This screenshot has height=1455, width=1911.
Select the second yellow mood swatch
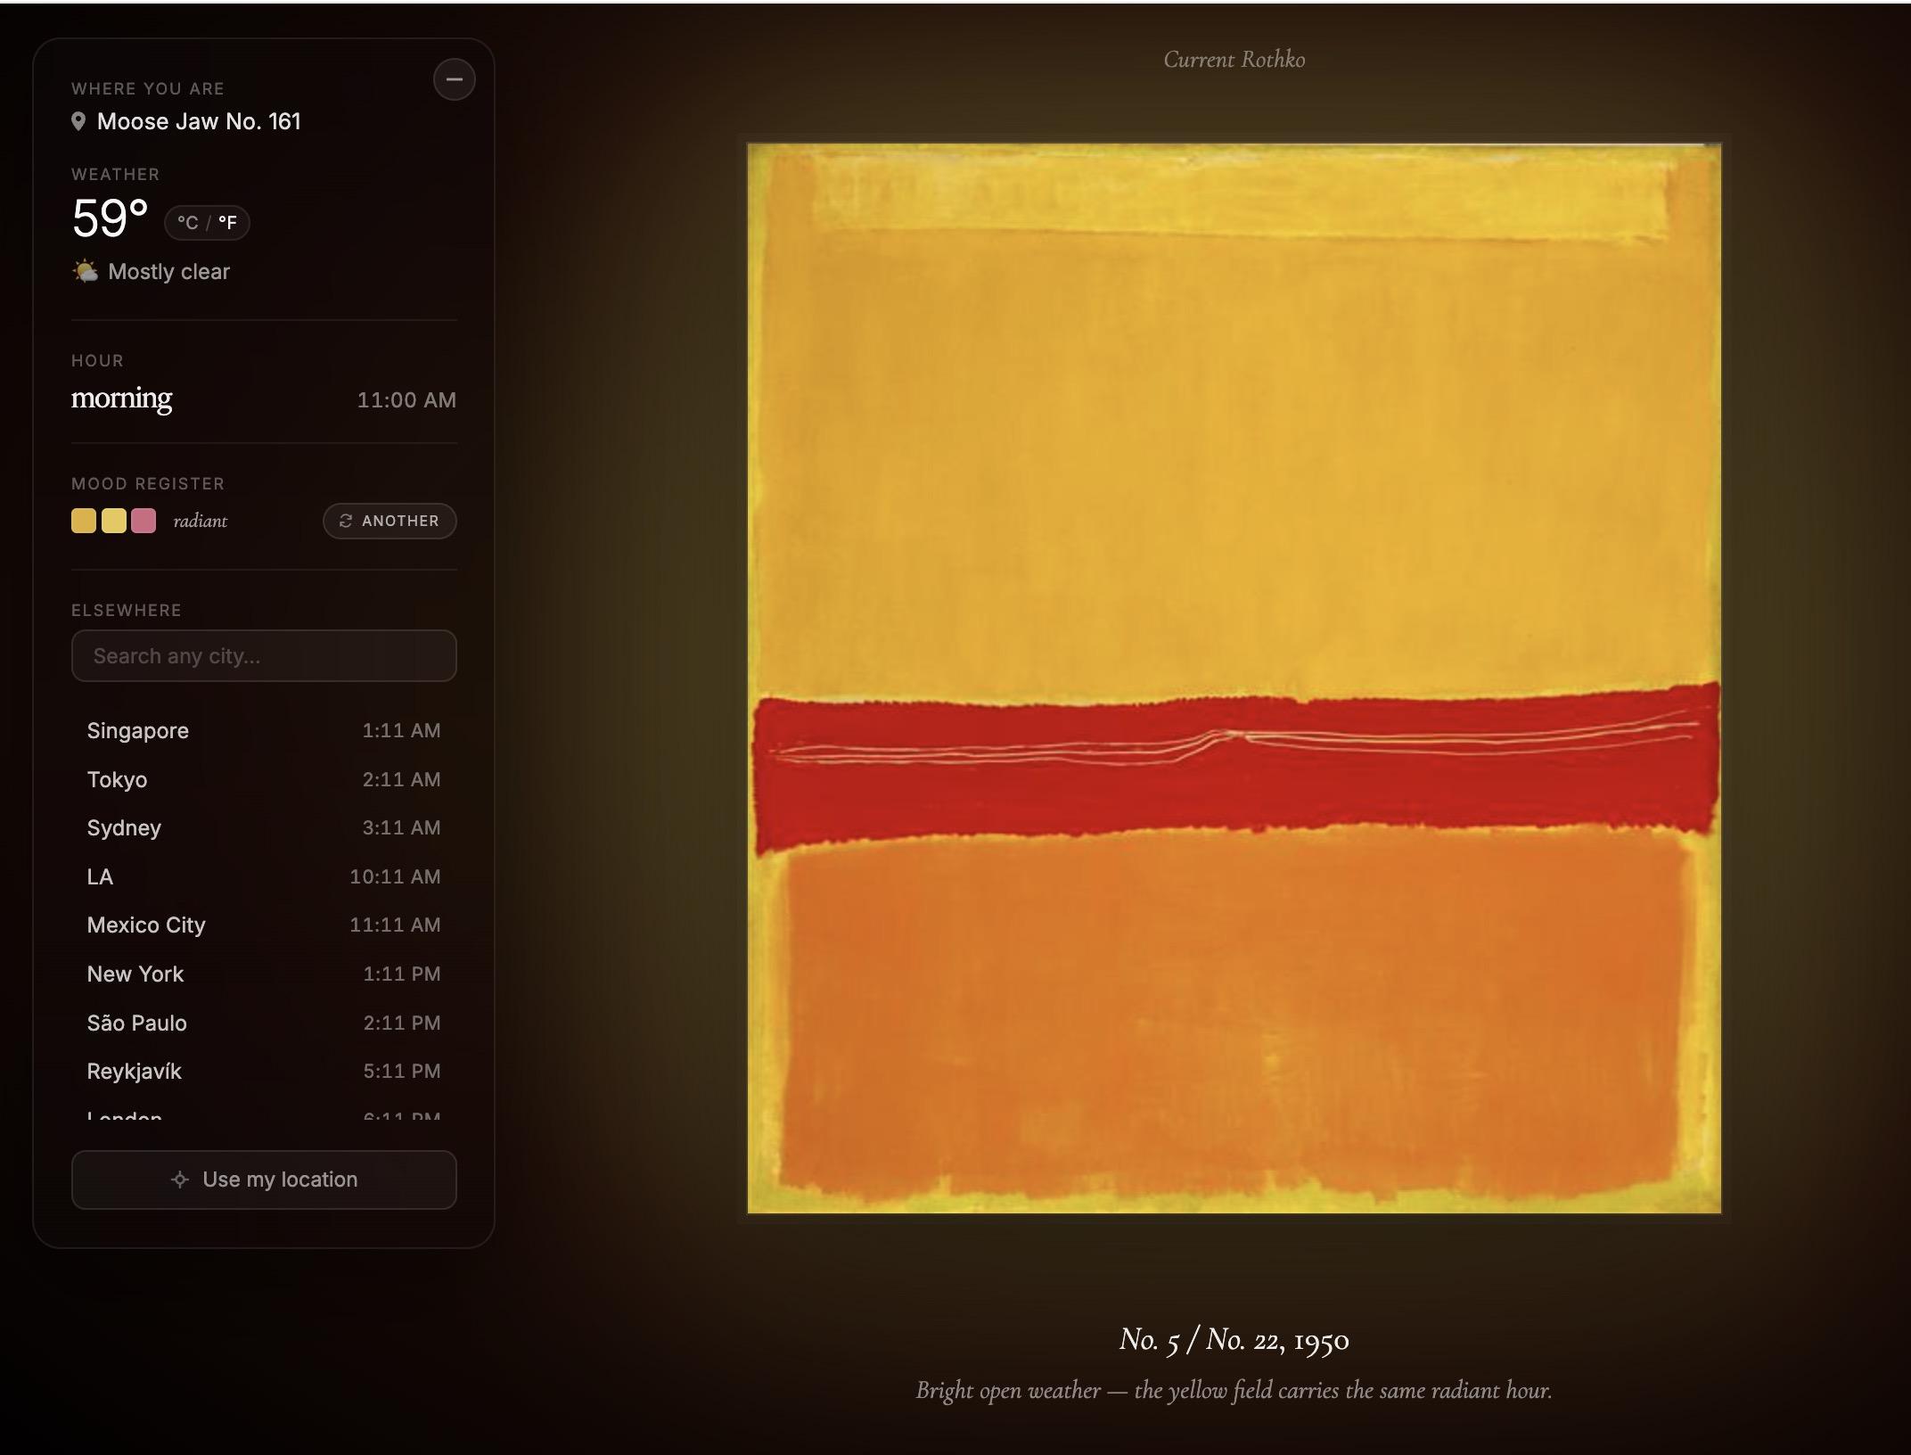[x=114, y=521]
